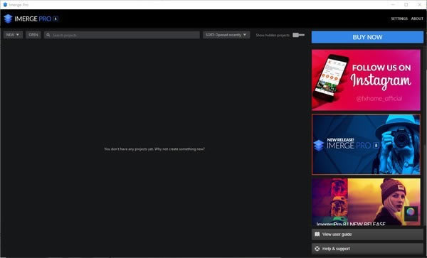
Task: Focus the Search projects input field
Action: tap(122, 35)
